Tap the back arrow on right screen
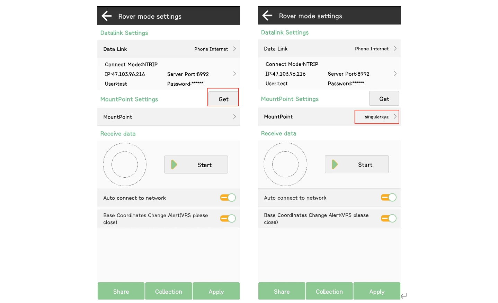The width and height of the screenshot is (498, 303). 267,16
